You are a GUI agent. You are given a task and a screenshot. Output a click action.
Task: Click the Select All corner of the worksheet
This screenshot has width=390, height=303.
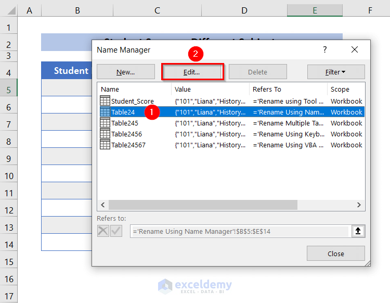(x=11, y=11)
